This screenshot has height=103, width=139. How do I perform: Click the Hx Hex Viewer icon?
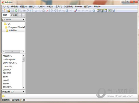79,11
